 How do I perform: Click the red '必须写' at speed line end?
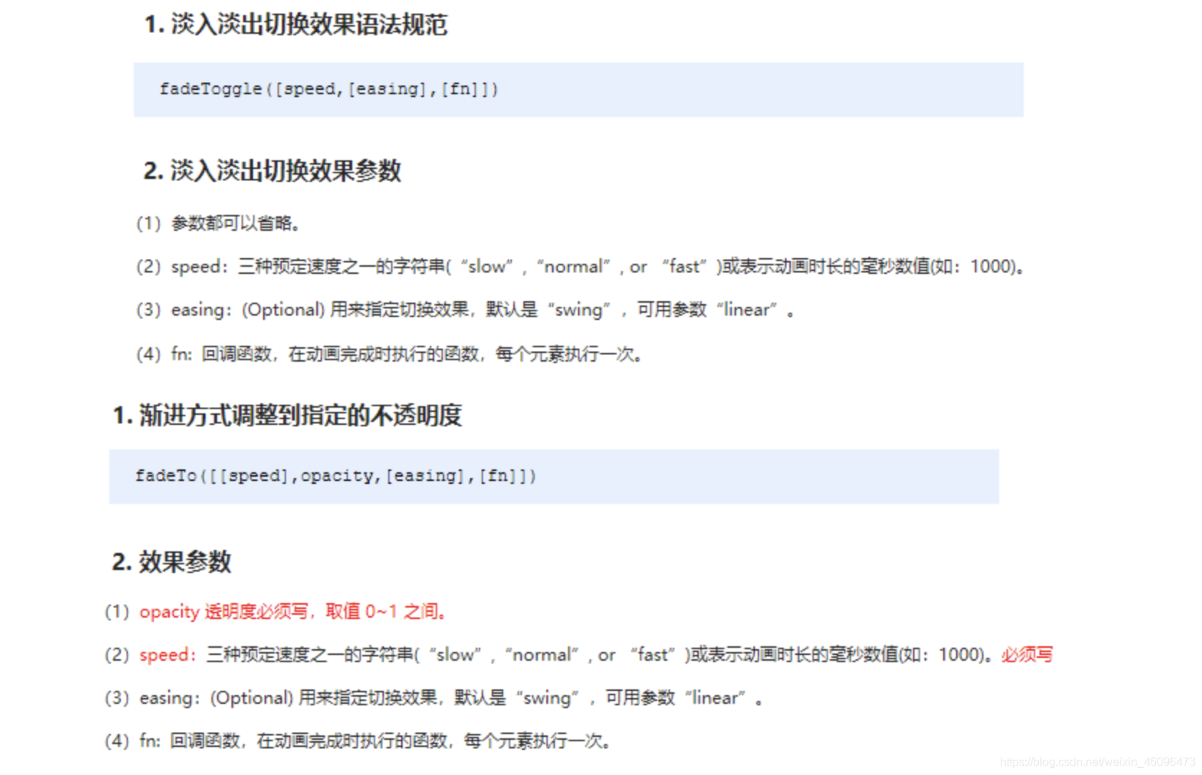[x=1027, y=655]
